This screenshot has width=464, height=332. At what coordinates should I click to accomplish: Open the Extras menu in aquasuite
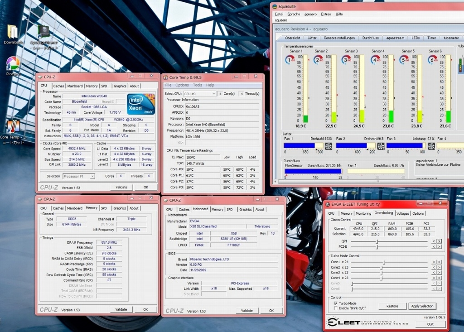coord(326,14)
